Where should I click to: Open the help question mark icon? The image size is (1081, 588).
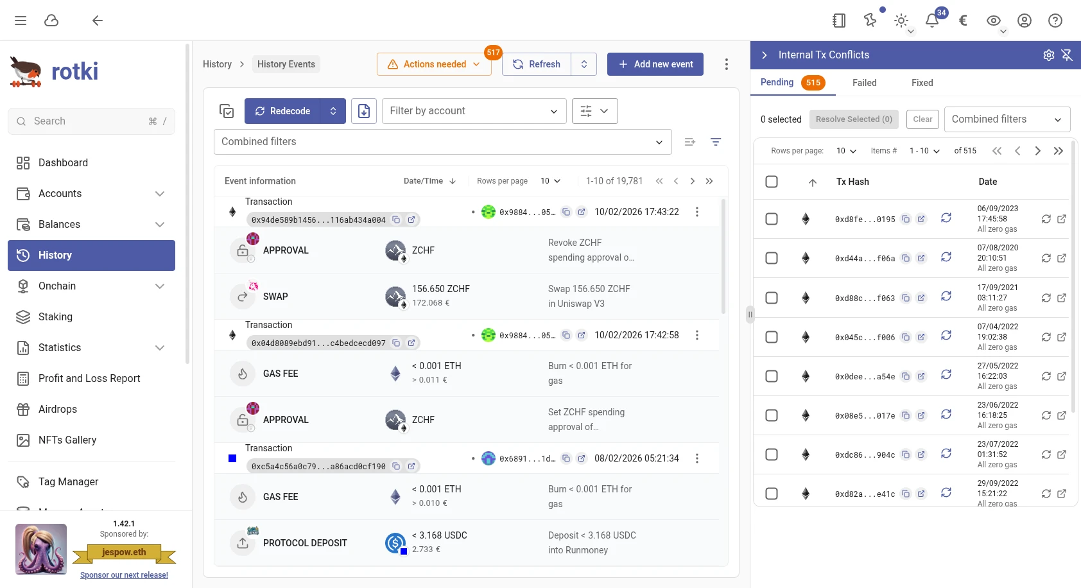point(1055,20)
